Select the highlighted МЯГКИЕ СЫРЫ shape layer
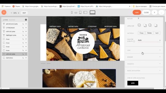 [15, 54]
